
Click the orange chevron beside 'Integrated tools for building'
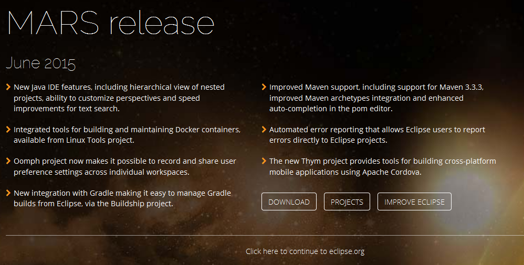click(x=8, y=129)
